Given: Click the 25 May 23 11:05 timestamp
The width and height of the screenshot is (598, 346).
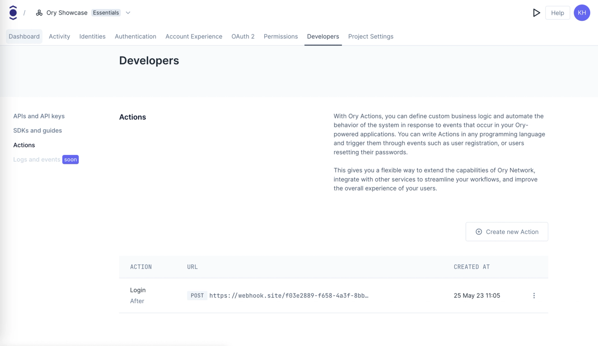Looking at the screenshot, I should coord(477,295).
